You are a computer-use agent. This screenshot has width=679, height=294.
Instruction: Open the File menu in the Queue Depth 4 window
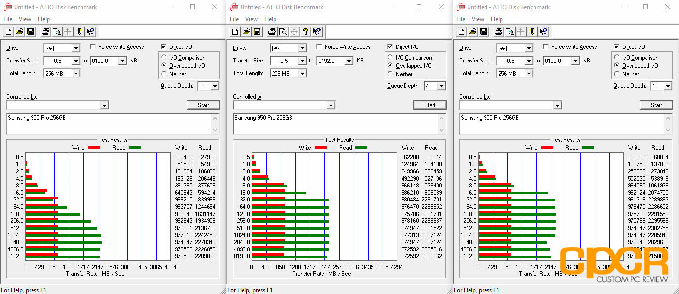point(234,19)
